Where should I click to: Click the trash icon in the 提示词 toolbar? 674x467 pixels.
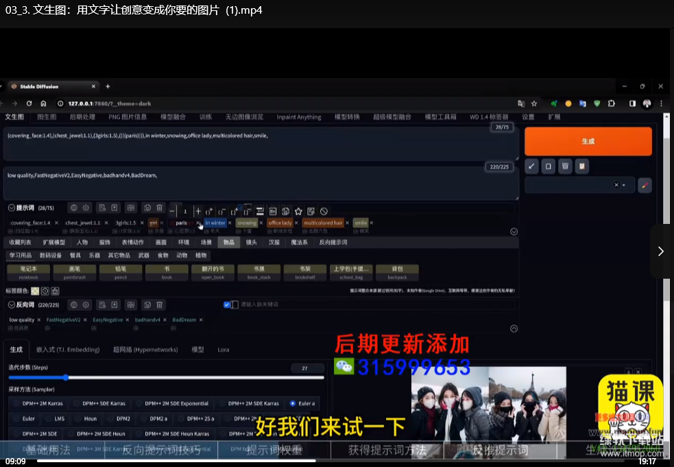(x=159, y=207)
